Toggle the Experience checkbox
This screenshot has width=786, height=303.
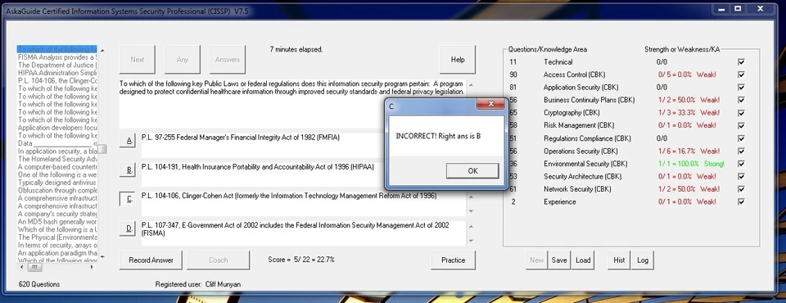click(741, 201)
